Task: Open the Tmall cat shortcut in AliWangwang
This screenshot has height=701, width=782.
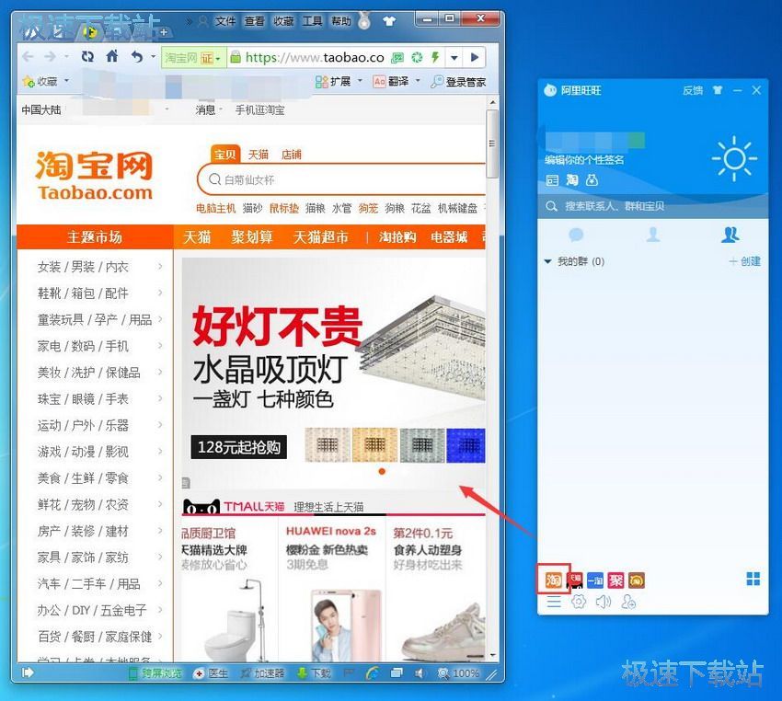Action: pos(575,580)
